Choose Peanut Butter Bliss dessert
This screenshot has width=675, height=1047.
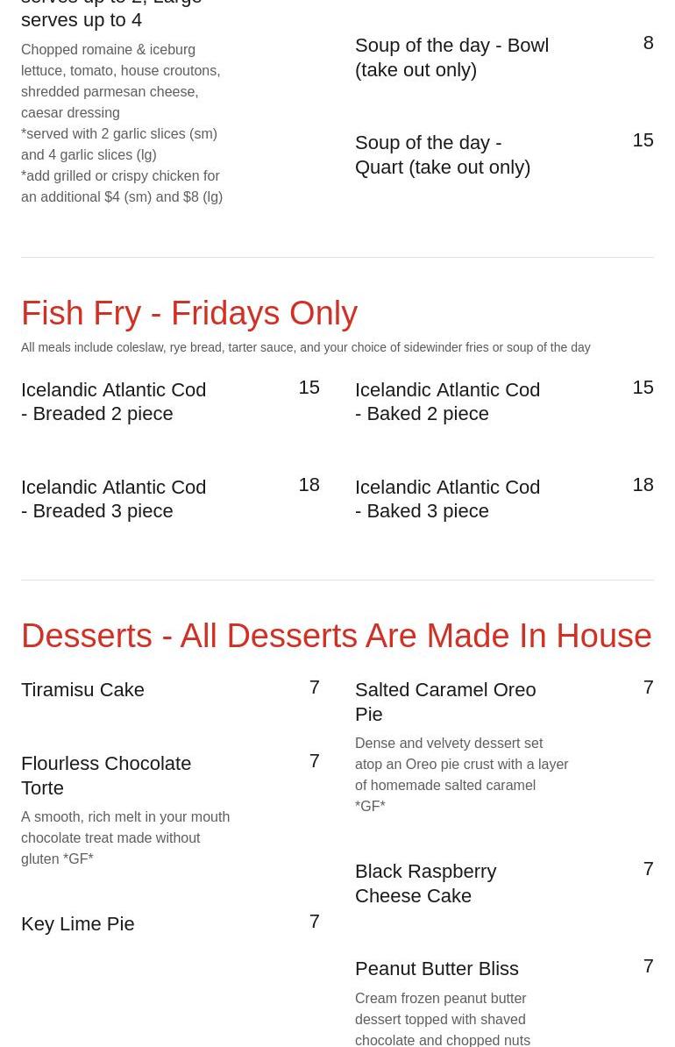[437, 969]
